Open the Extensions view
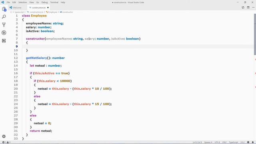 pos(4,40)
